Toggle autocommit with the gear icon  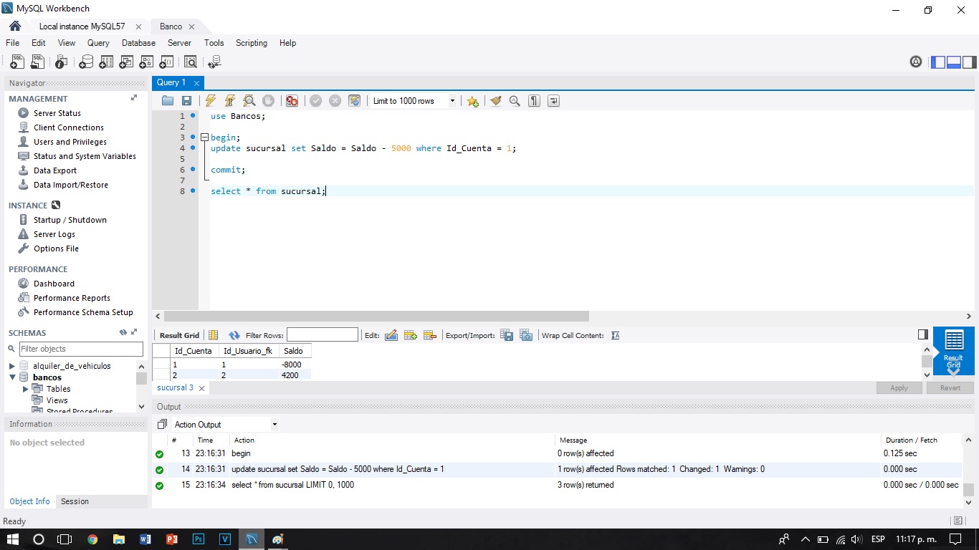[354, 100]
